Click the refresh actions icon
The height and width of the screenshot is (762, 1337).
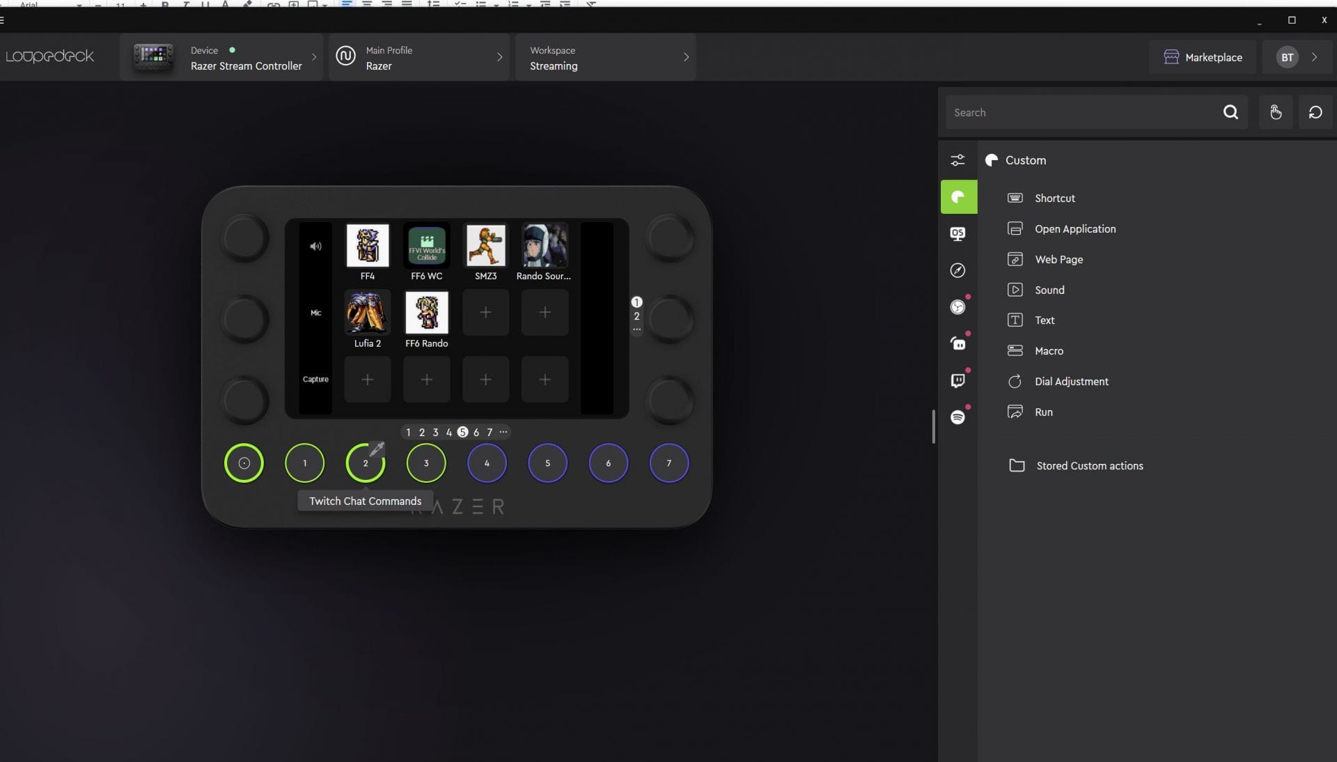1315,112
